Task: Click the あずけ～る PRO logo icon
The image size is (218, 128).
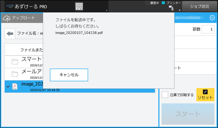Action: [x=10, y=6]
